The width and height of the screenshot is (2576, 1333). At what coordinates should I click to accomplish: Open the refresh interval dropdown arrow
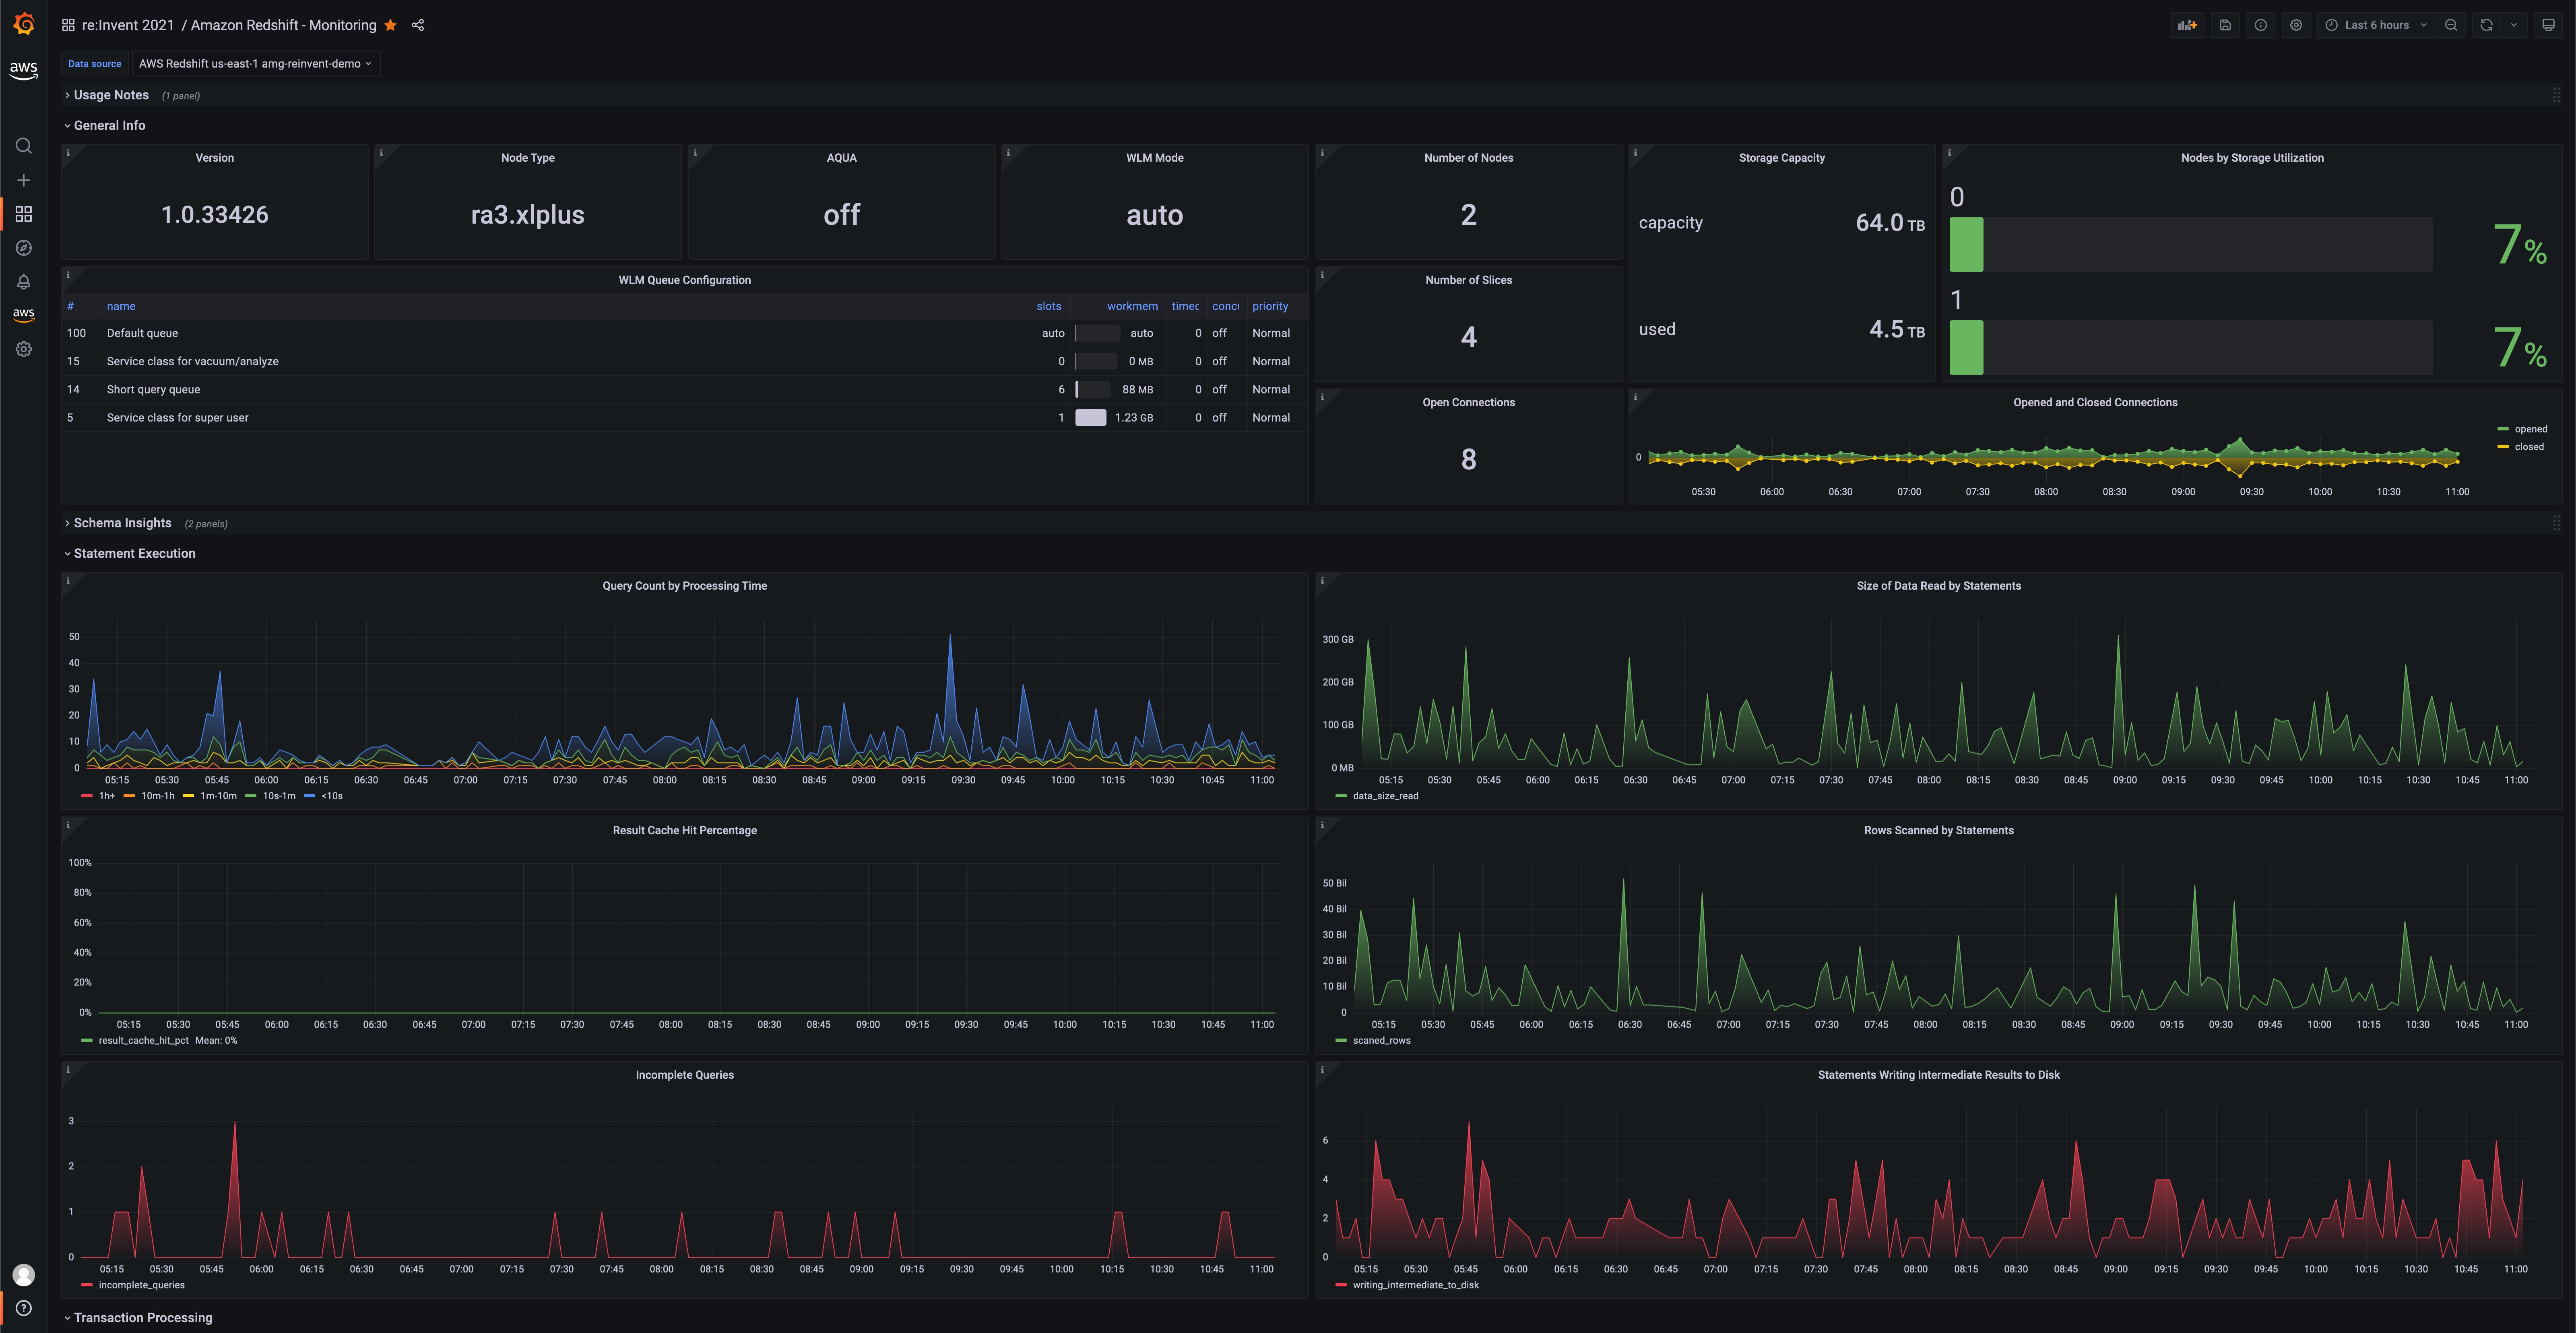pyautogui.click(x=2514, y=25)
